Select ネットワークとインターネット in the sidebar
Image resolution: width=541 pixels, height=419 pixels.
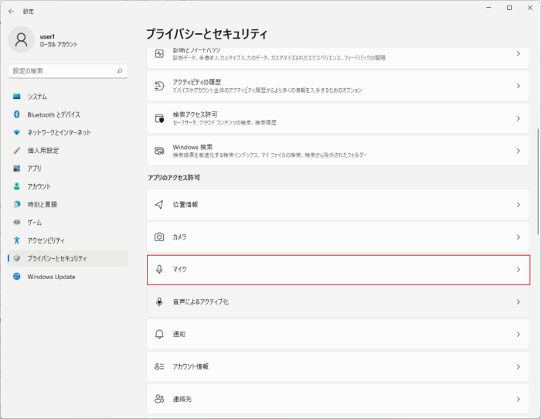pyautogui.click(x=68, y=132)
